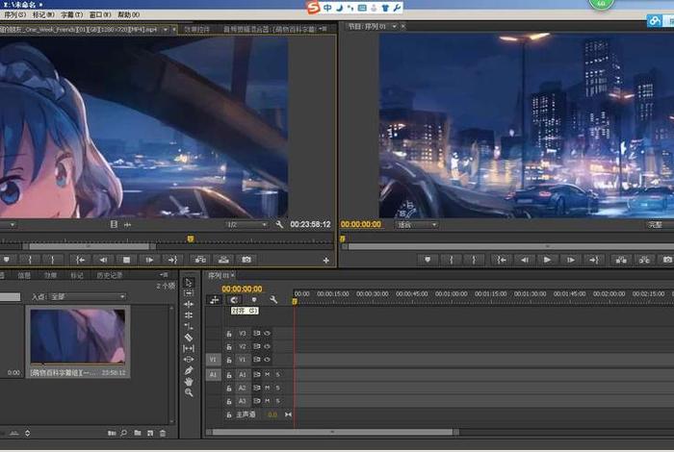Open the Program monitor zoom fit dropdown
The width and height of the screenshot is (674, 452).
pyautogui.click(x=416, y=225)
